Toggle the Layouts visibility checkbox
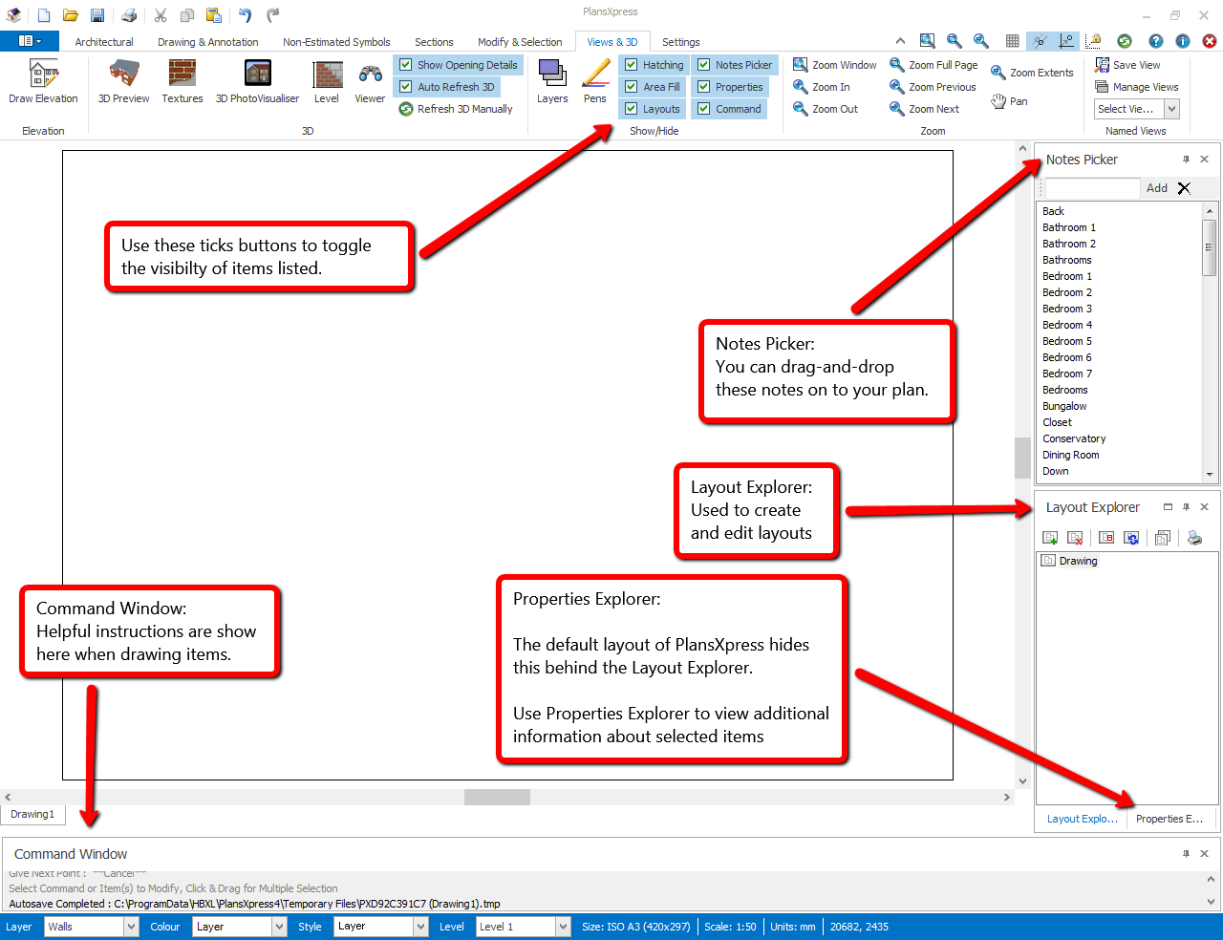The image size is (1223, 940). (x=632, y=109)
